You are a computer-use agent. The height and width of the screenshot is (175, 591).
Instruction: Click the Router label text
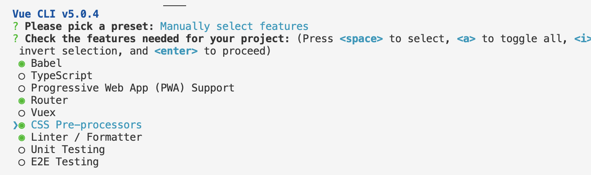tap(49, 100)
